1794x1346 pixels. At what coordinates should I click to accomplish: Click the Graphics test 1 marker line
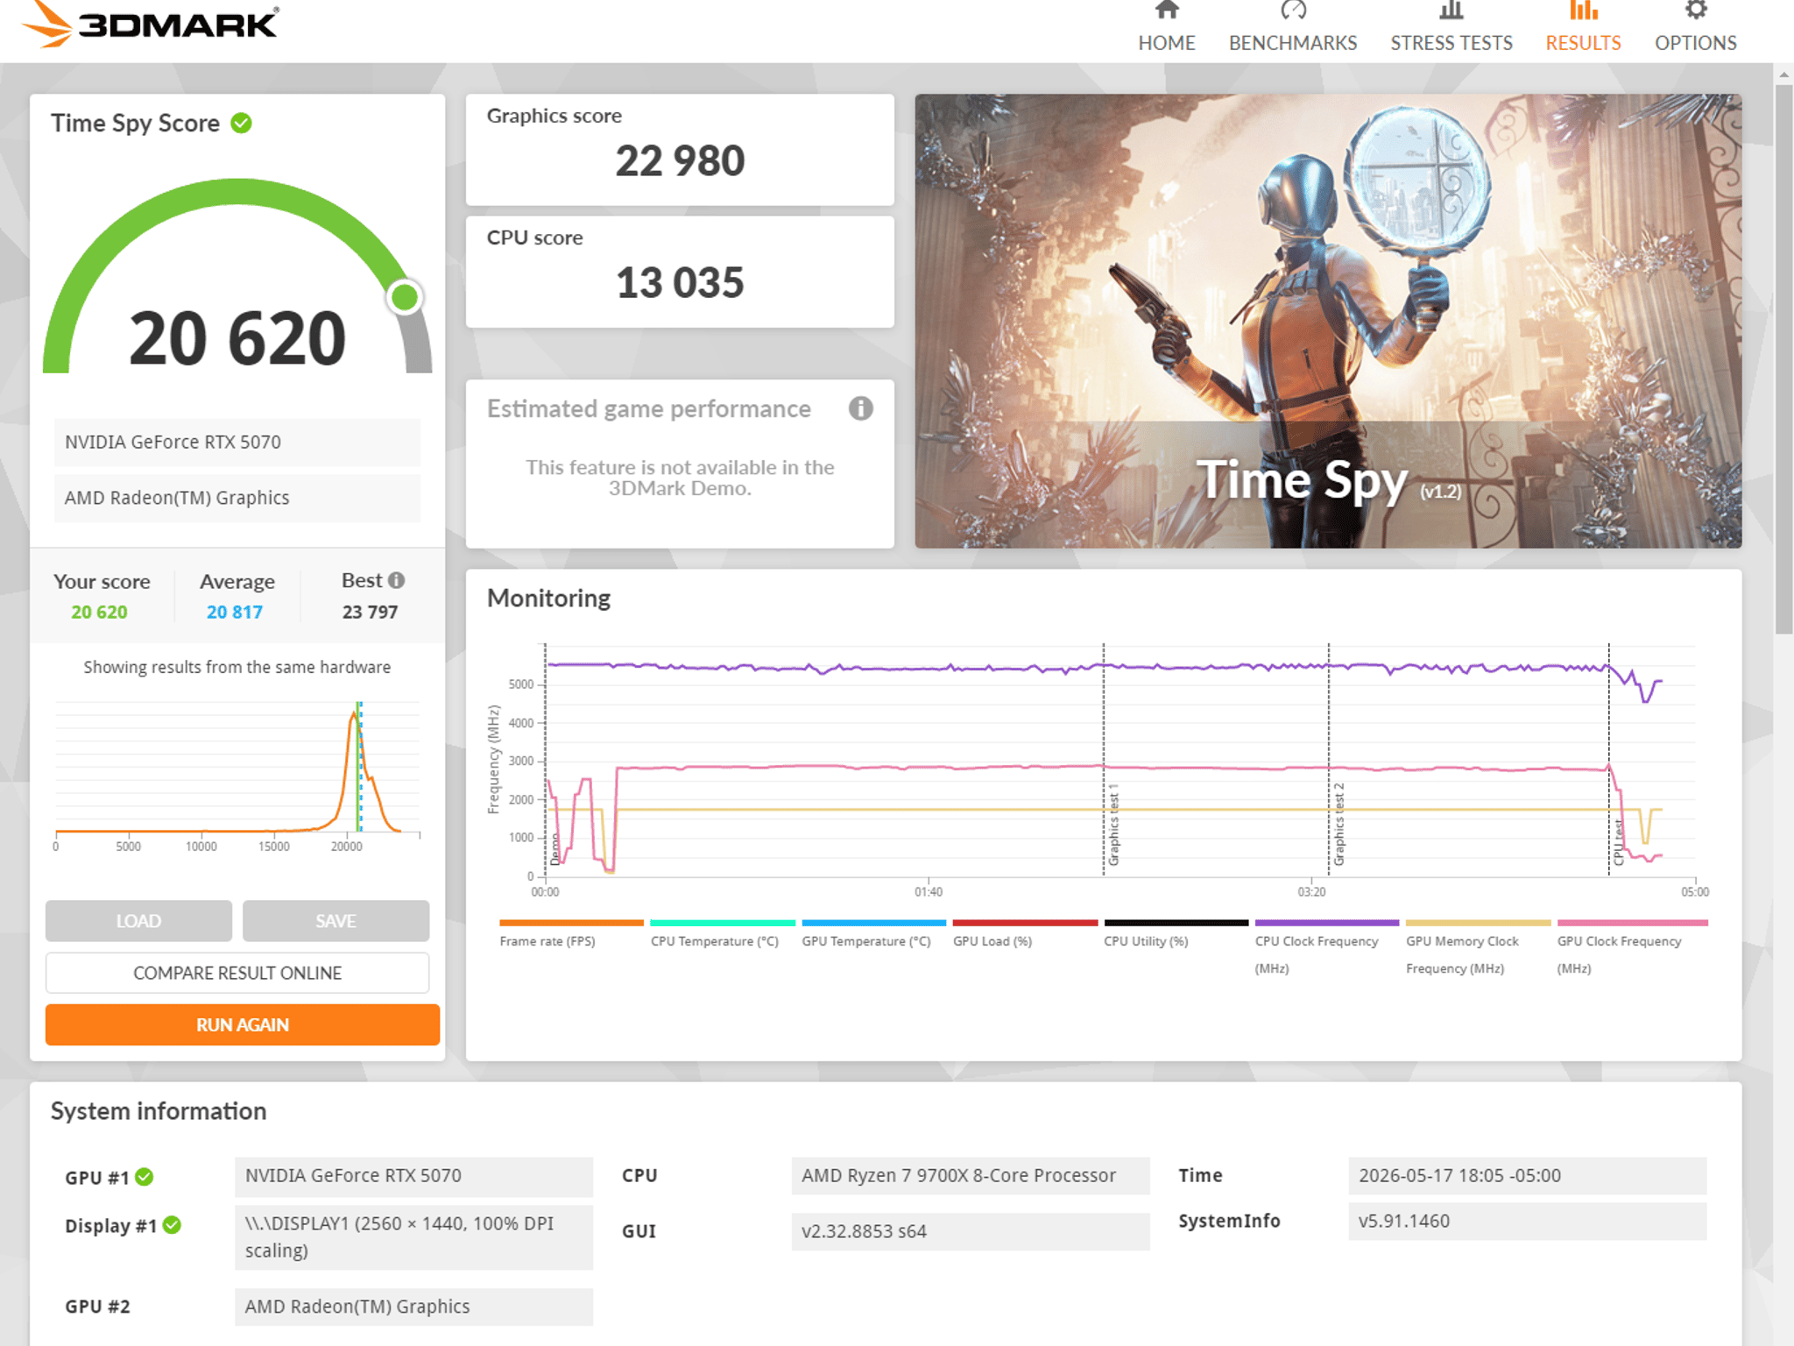coord(1104,759)
